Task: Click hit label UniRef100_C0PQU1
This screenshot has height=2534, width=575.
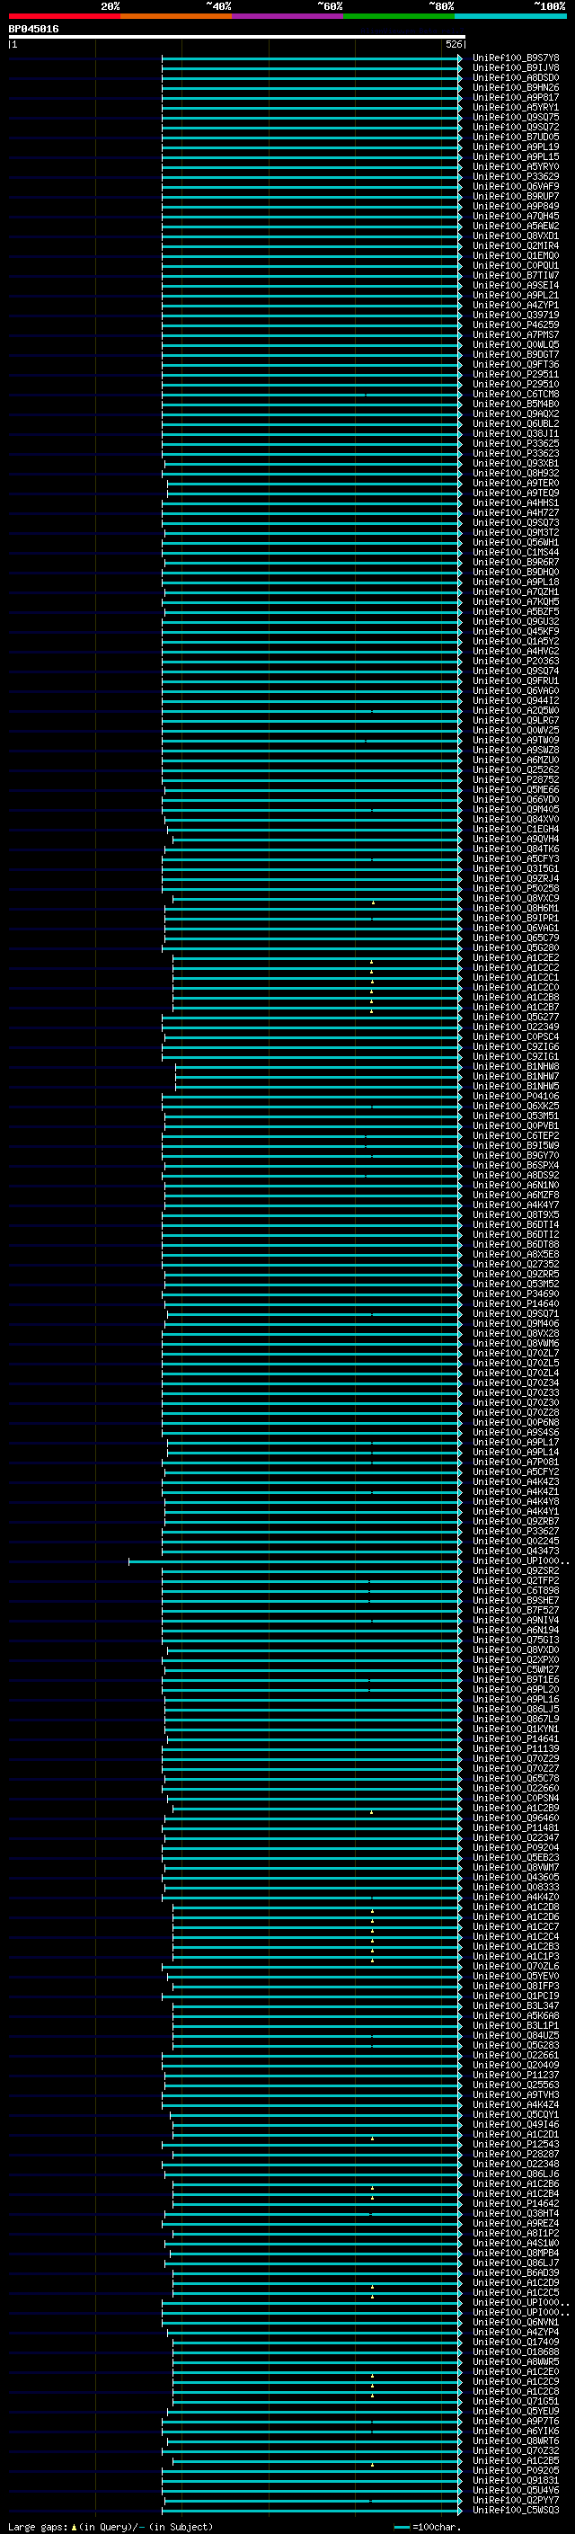Action: click(515, 265)
